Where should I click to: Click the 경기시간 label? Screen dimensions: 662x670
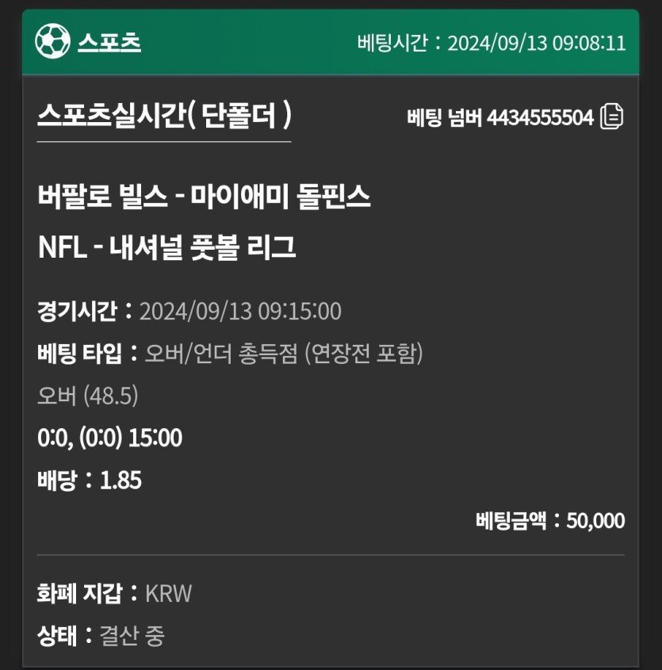pos(76,311)
